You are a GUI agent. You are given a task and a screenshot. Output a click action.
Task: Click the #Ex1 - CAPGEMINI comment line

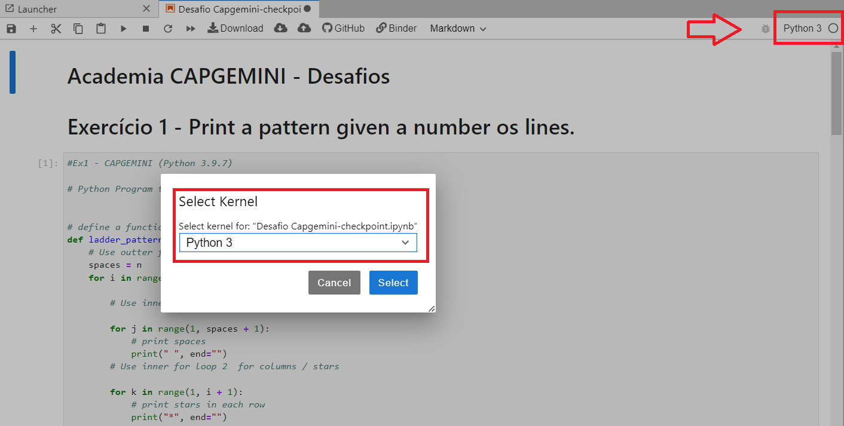pos(149,163)
